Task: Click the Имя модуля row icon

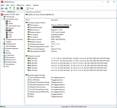Action: (29, 25)
